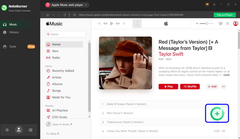Click the now-playing music note placeholder
240x139 pixels.
(x=137, y=24)
